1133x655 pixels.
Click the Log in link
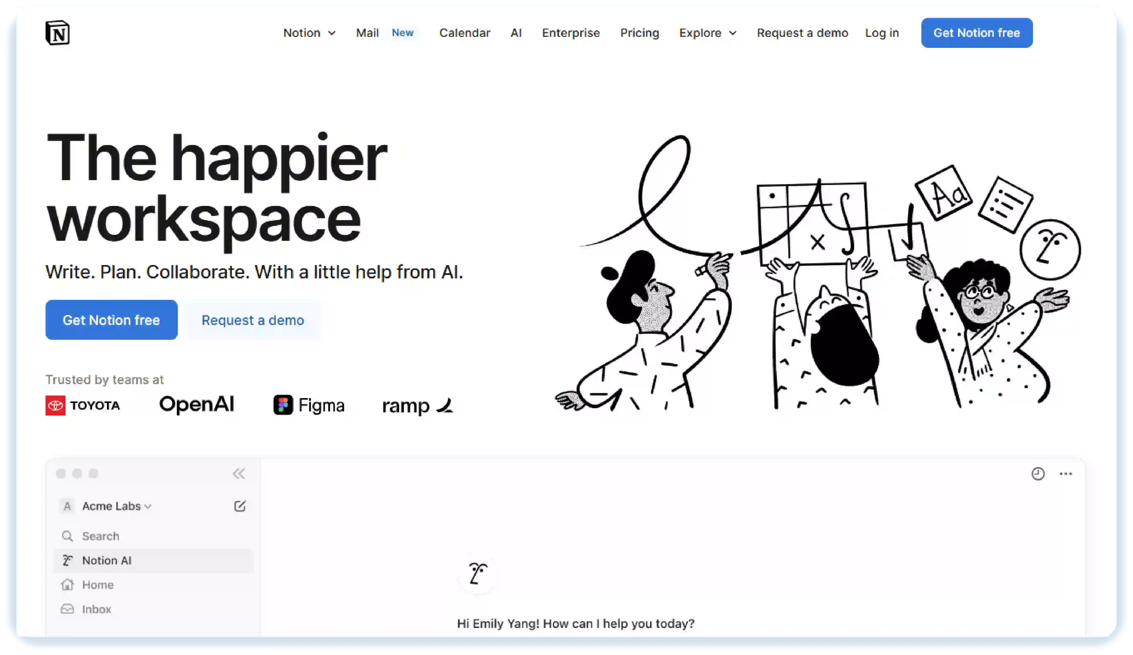882,33
